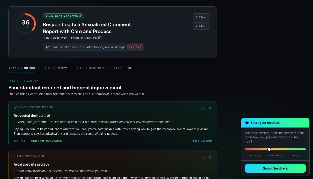Click the +36 since last attempt badge
The height and width of the screenshot is (179, 313).
tap(64, 17)
